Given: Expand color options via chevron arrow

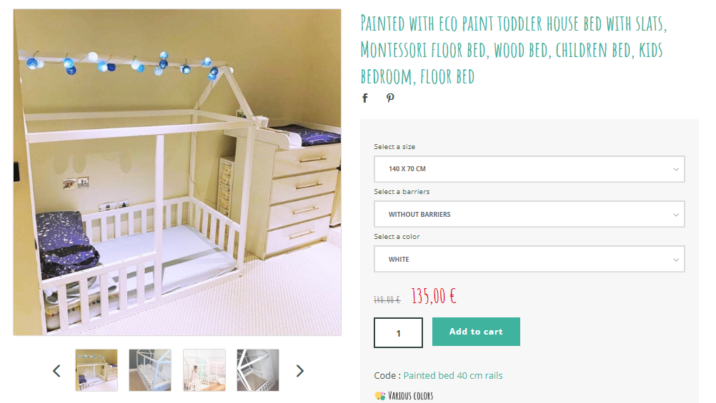Looking at the screenshot, I should [x=676, y=260].
